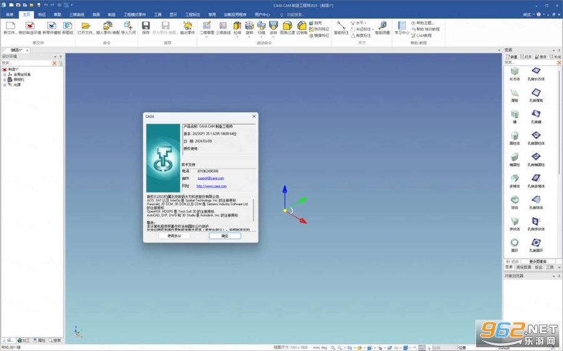Expand the 照相机 camera tree node

point(4,79)
